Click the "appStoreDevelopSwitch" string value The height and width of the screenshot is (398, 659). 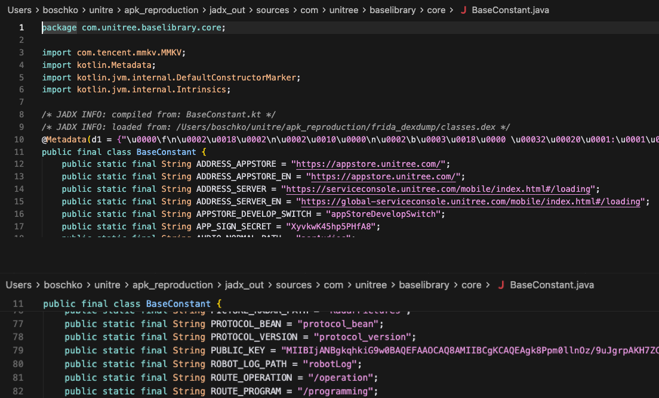click(383, 214)
